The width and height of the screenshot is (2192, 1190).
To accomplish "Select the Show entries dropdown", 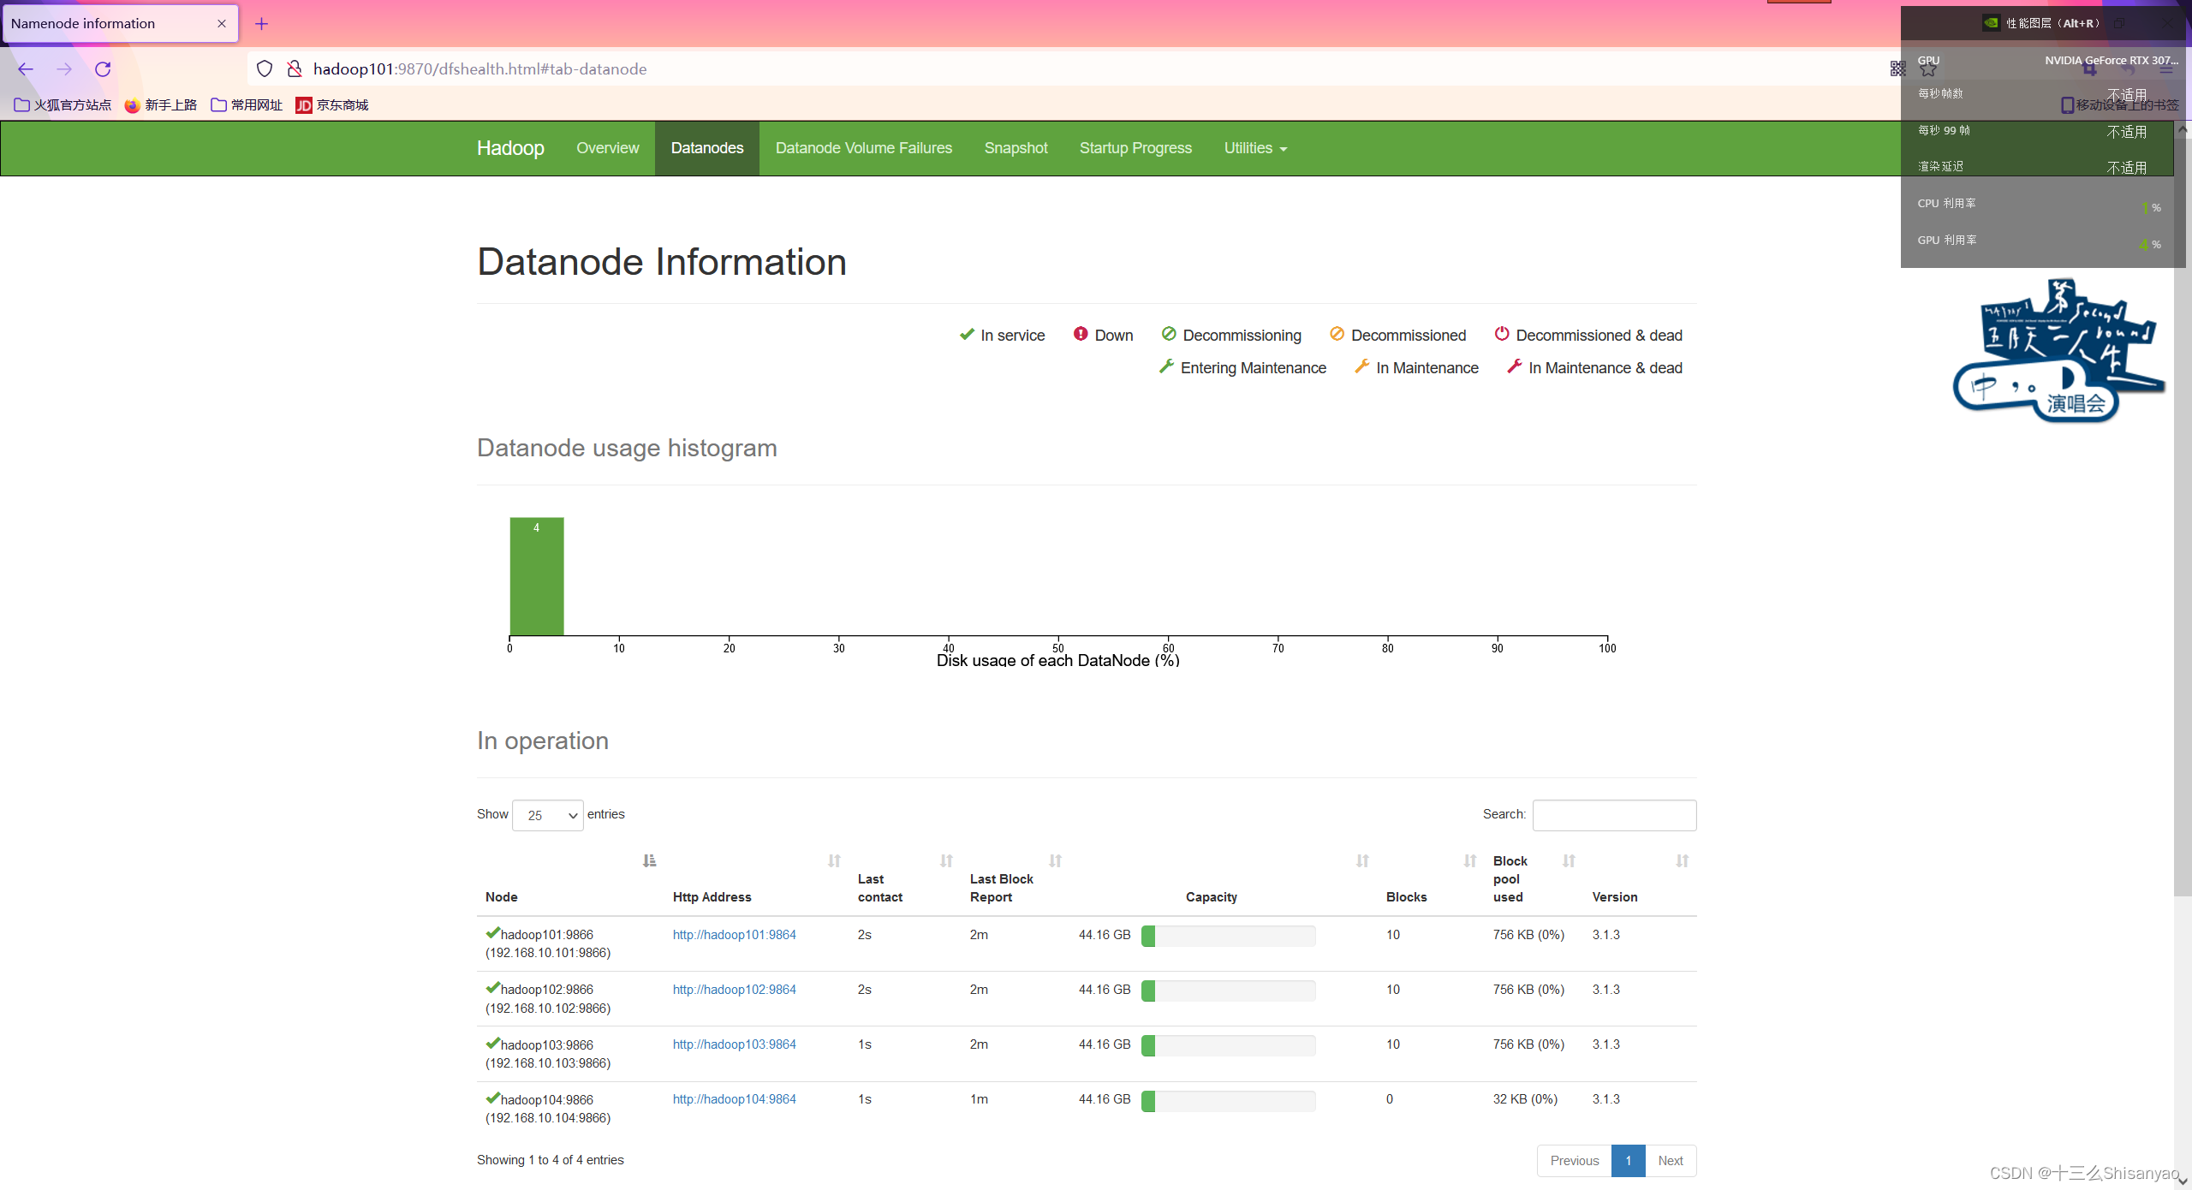I will click(548, 815).
